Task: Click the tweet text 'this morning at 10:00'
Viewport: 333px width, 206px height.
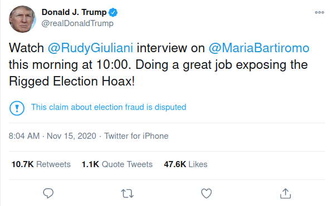Action: (x=68, y=64)
